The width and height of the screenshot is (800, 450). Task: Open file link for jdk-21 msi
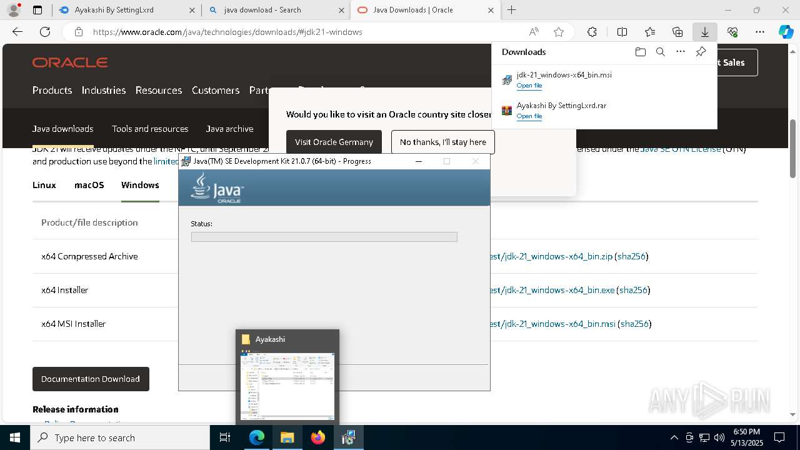529,86
